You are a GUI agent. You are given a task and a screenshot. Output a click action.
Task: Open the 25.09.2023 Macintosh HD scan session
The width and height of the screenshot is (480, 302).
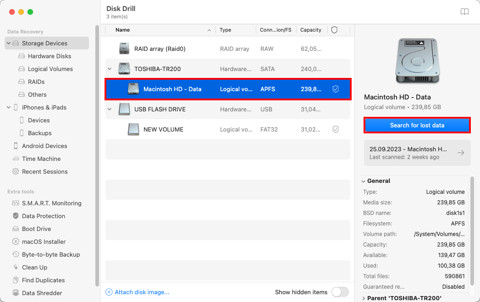click(415, 153)
